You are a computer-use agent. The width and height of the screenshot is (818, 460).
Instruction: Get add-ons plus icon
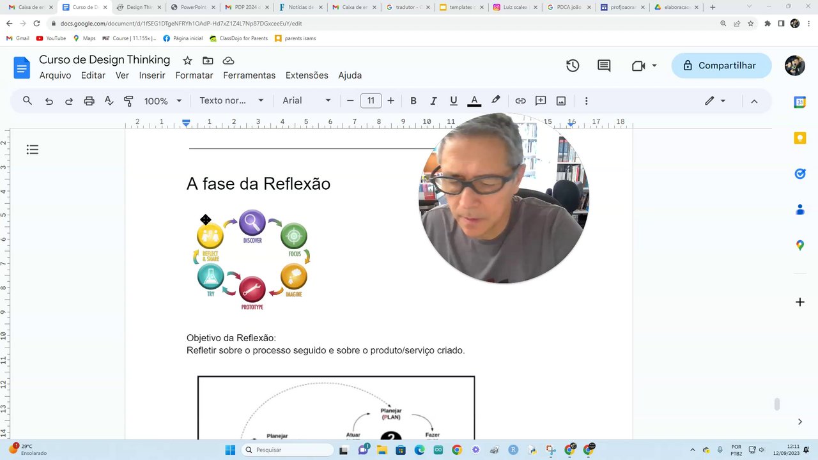(x=800, y=302)
